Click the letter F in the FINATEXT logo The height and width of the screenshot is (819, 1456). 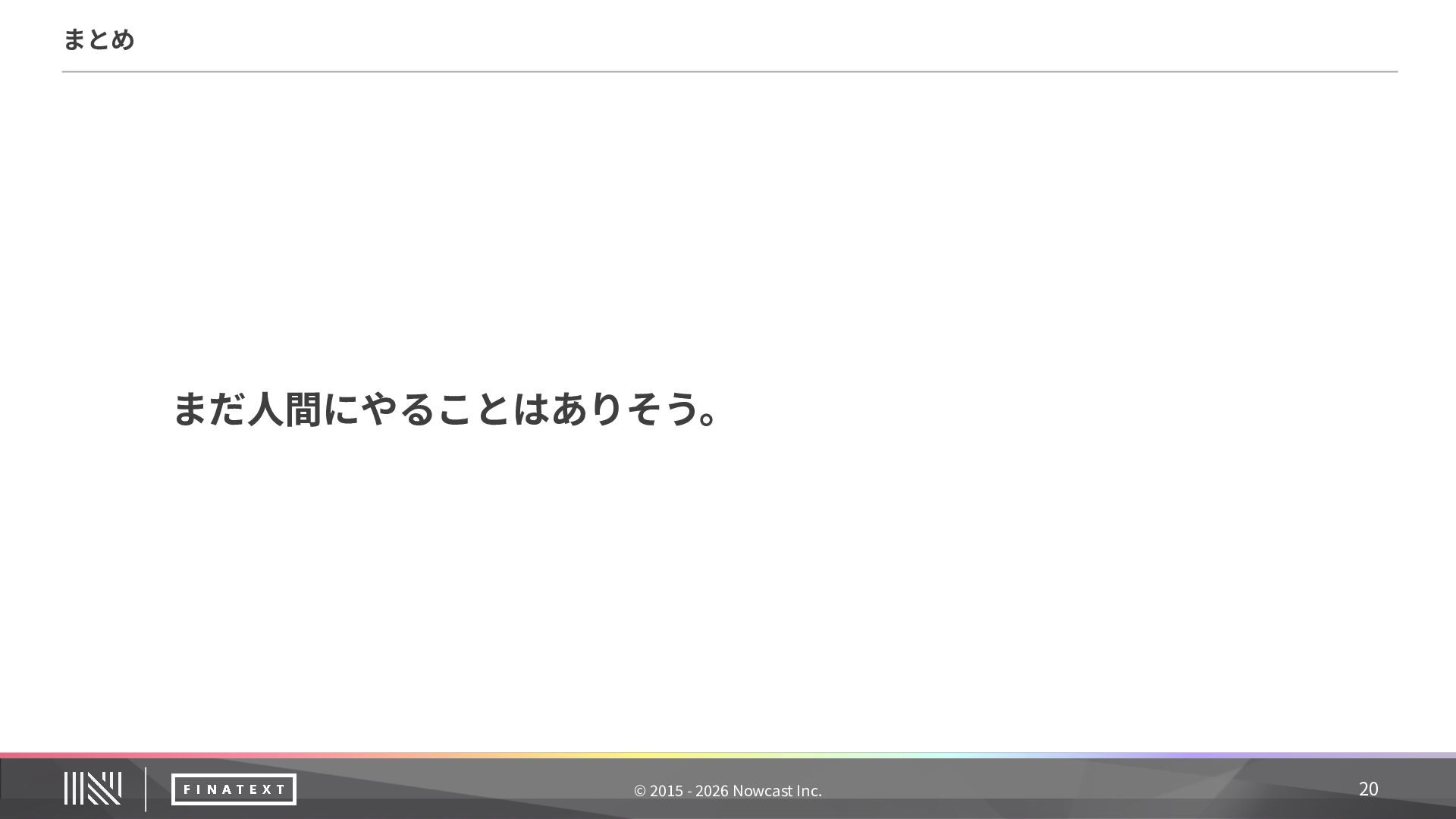[x=187, y=789]
